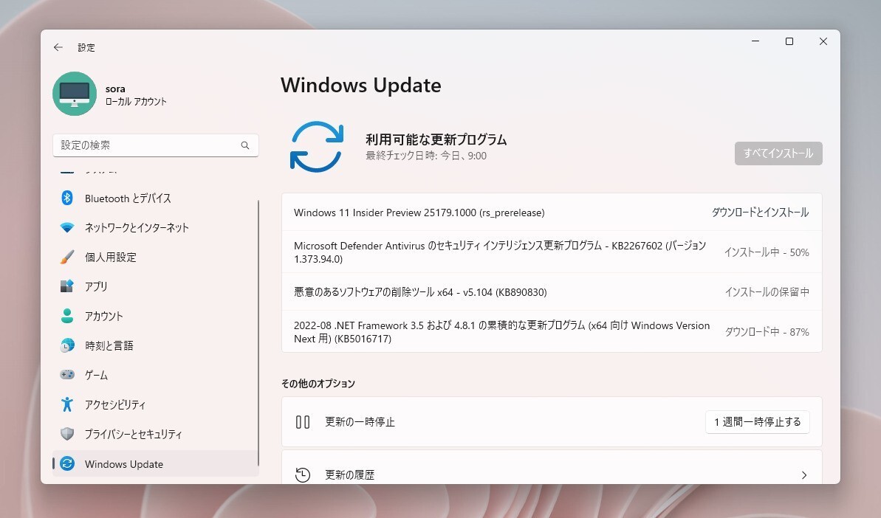The height and width of the screenshot is (518, 881).
Task: Click the sora ローカル アカウント profile name
Action: point(136,95)
